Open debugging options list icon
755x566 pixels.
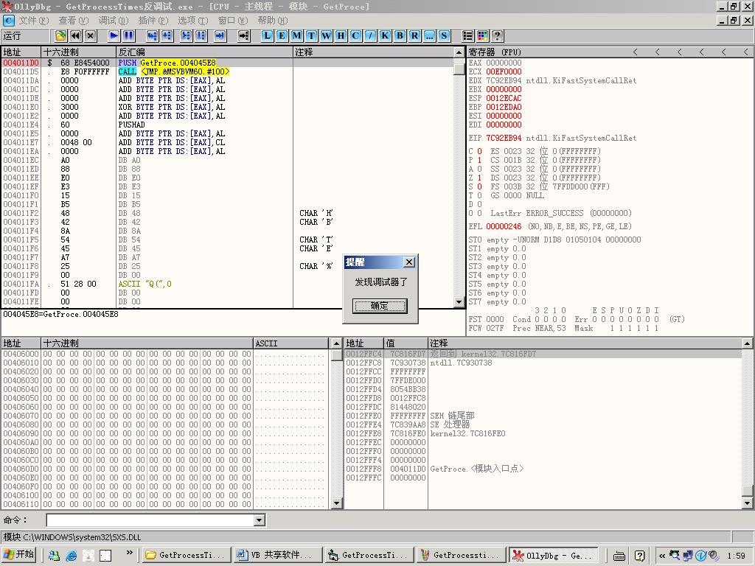point(468,35)
